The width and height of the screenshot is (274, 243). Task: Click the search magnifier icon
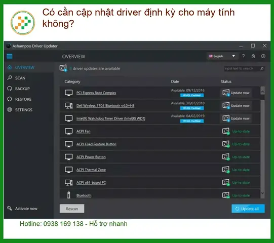pos(262,69)
